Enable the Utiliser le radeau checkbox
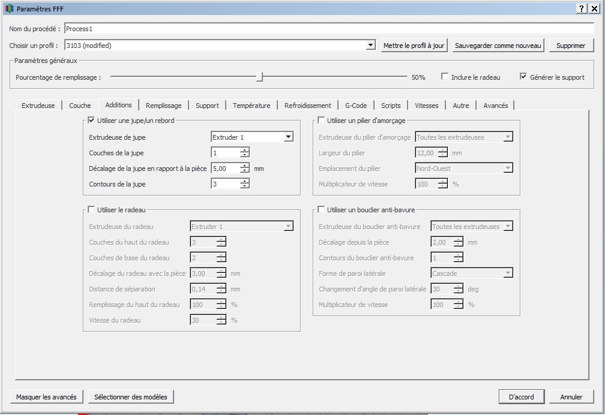 tap(92, 210)
